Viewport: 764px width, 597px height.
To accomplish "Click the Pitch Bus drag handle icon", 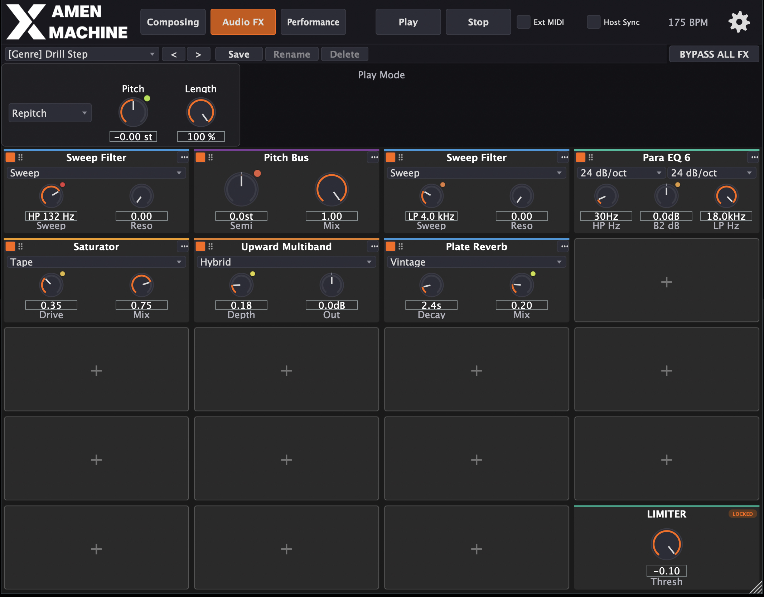I will (211, 157).
